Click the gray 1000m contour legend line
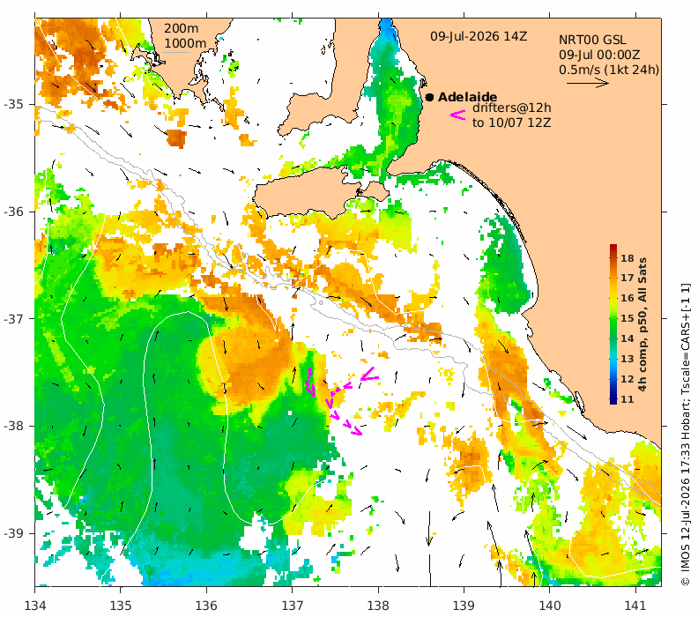This screenshot has width=698, height=617. pyautogui.click(x=176, y=53)
